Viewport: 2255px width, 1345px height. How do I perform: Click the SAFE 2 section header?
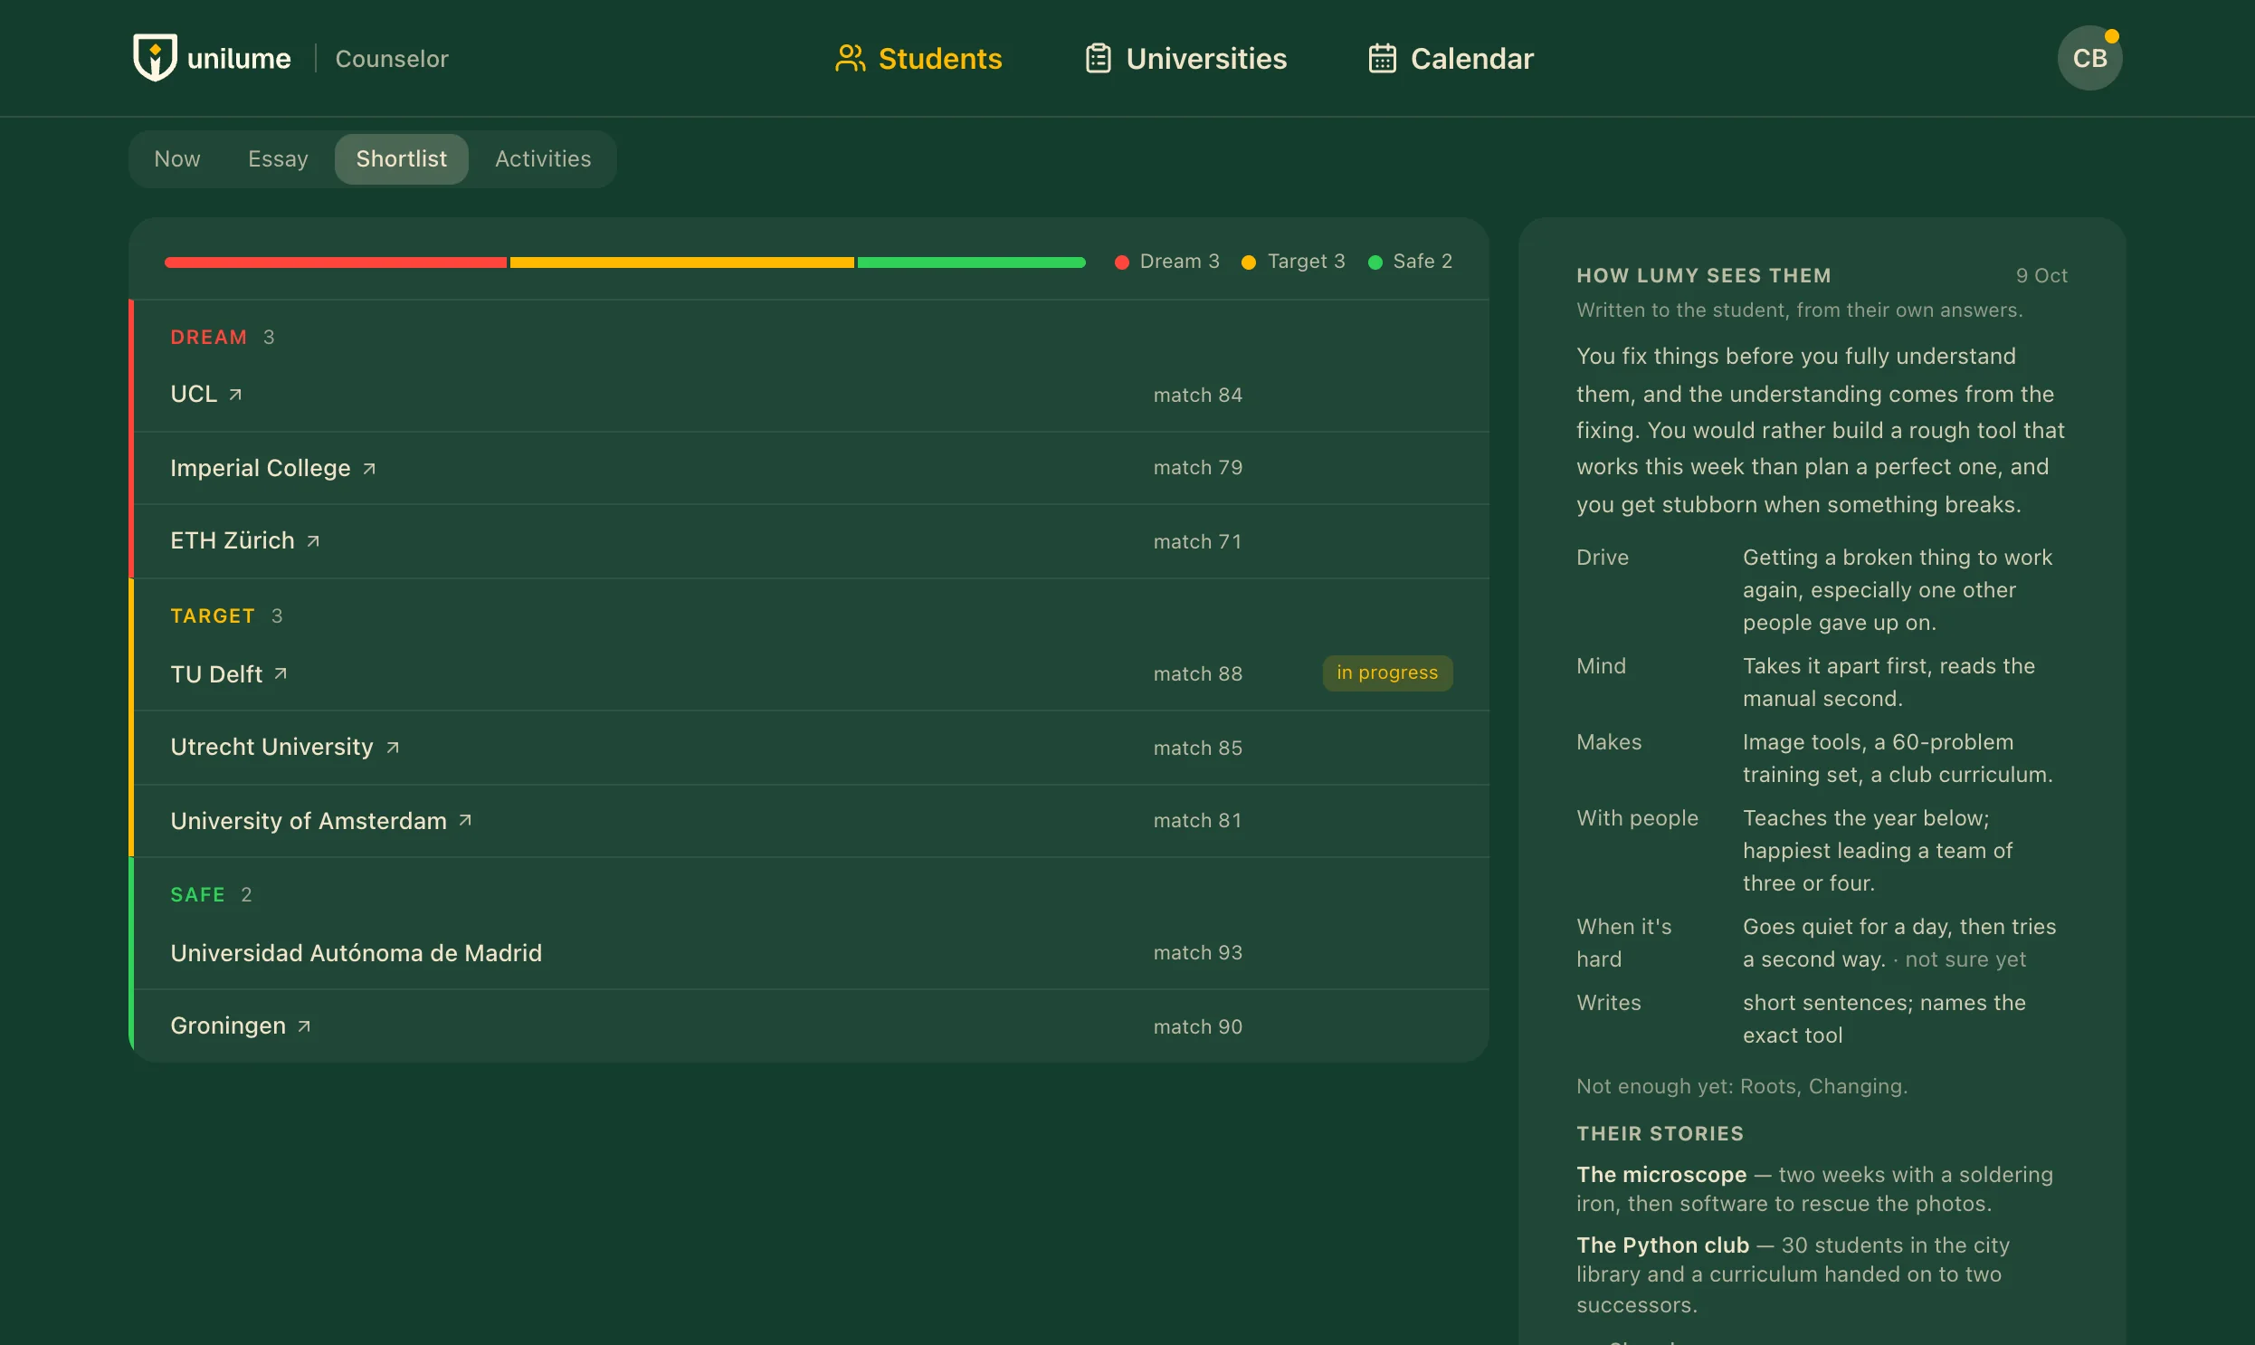211,895
